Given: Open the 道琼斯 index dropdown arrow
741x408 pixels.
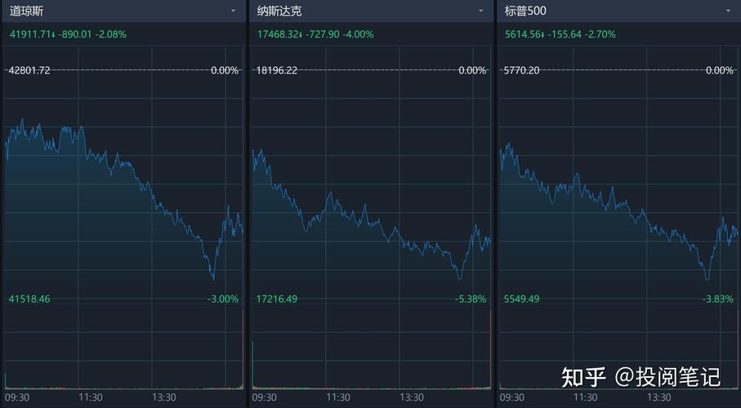Looking at the screenshot, I should (x=233, y=11).
